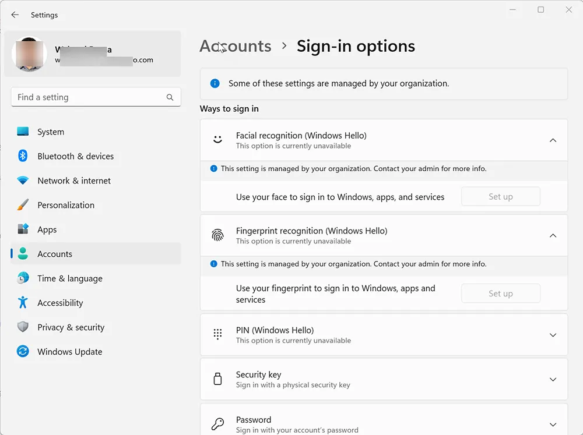Click the Security key padlock icon
The width and height of the screenshot is (583, 435).
point(217,379)
